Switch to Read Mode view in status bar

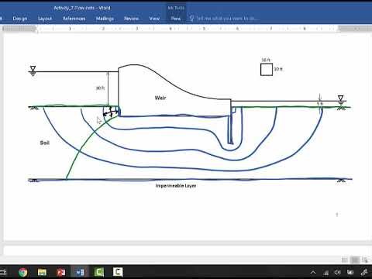344,260
